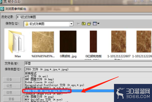Screen dimensions: 152x102
Task: Click the Max folder name label
Action: point(18,56)
